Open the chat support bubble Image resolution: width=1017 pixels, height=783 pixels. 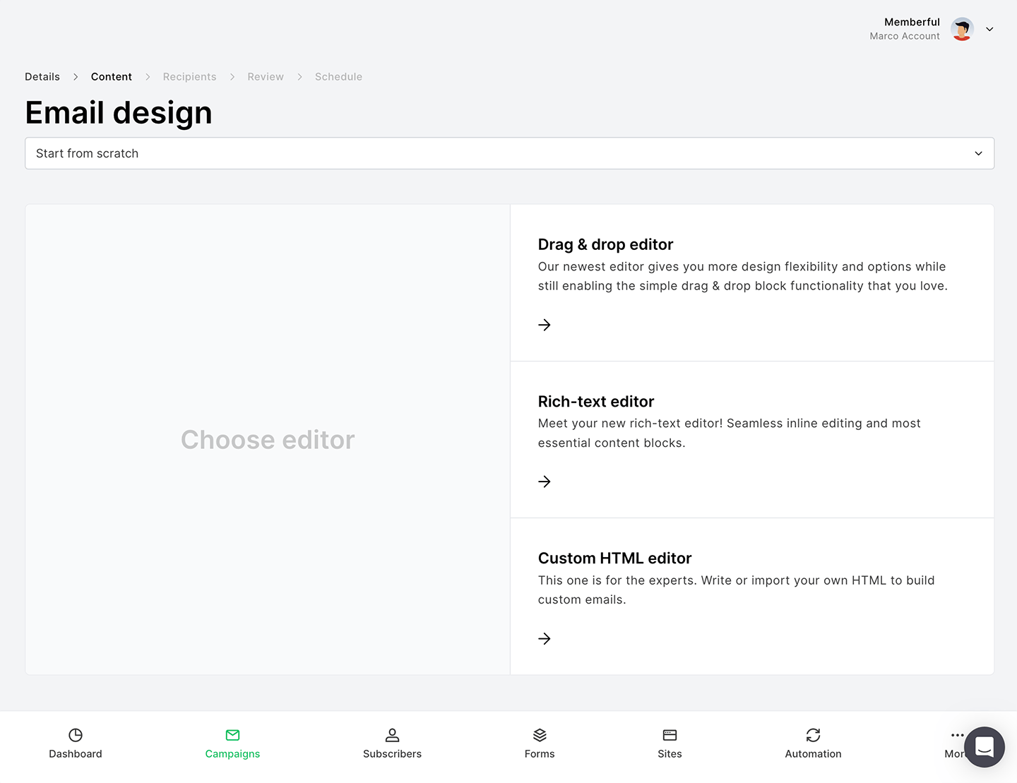[x=985, y=747]
